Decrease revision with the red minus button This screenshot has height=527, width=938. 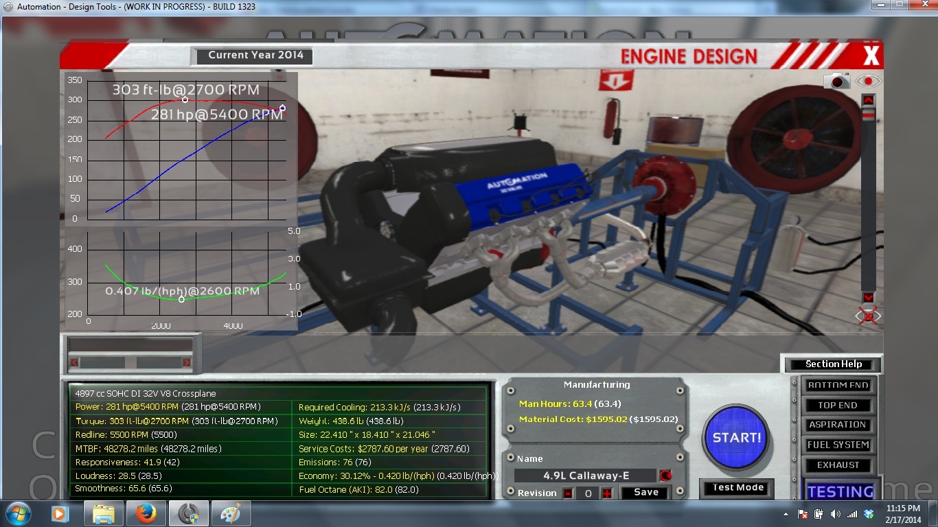[568, 493]
